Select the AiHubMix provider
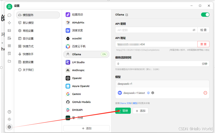Screen dimensions: 215x133 86,23
